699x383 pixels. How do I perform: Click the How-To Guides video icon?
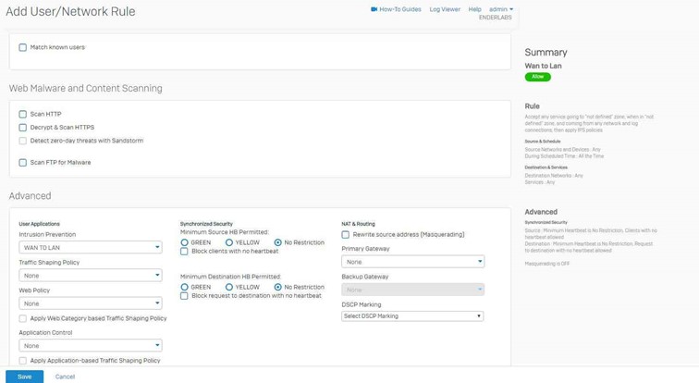pyautogui.click(x=374, y=9)
